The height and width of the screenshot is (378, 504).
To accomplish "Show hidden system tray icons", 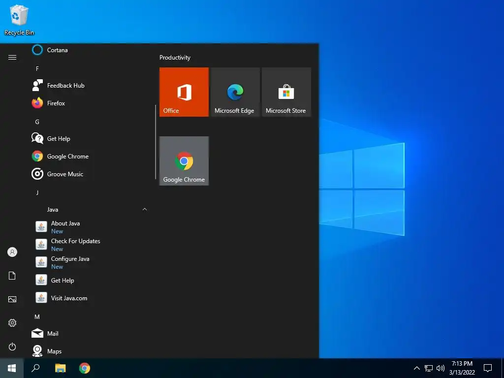I will [x=416, y=368].
